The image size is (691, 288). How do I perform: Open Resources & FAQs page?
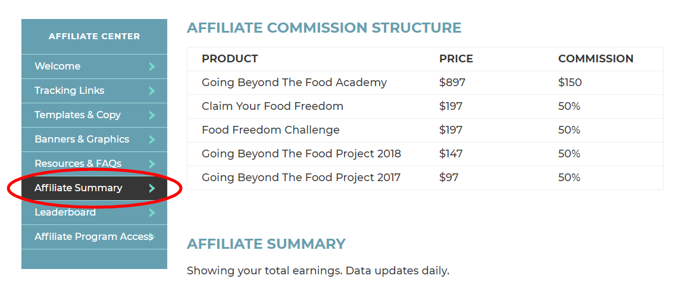(94, 164)
